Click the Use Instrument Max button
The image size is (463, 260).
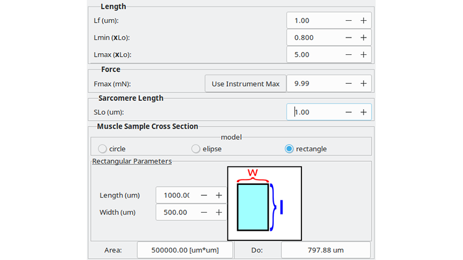245,84
